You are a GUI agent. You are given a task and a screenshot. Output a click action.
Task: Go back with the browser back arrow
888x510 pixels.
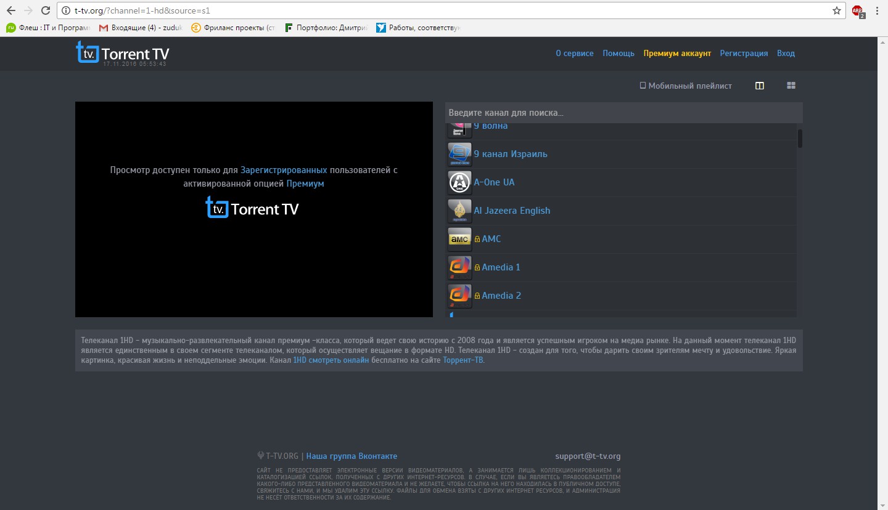click(10, 10)
